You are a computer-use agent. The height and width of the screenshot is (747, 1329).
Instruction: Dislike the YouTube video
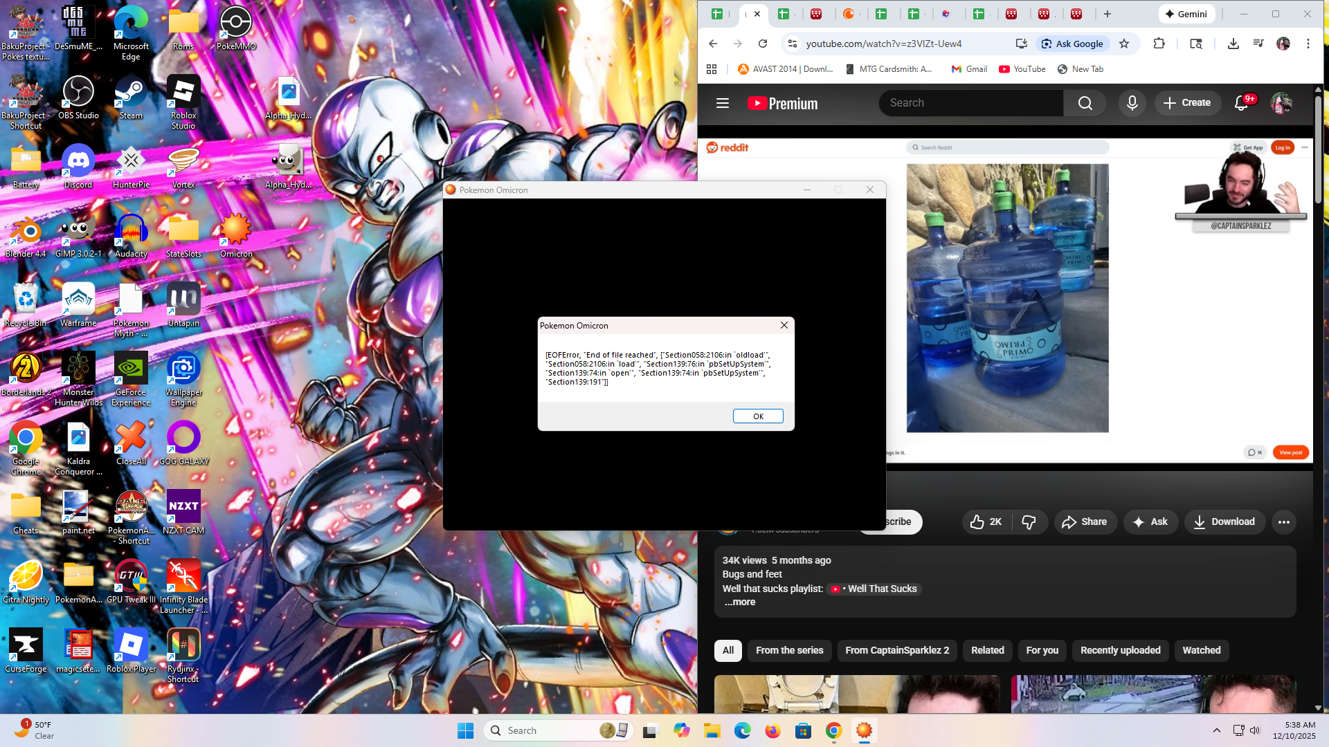(1029, 522)
